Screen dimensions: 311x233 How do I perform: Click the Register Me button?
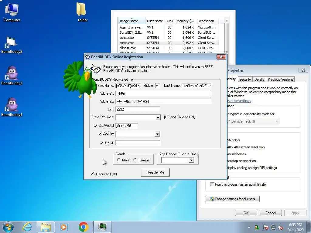[x=155, y=172]
